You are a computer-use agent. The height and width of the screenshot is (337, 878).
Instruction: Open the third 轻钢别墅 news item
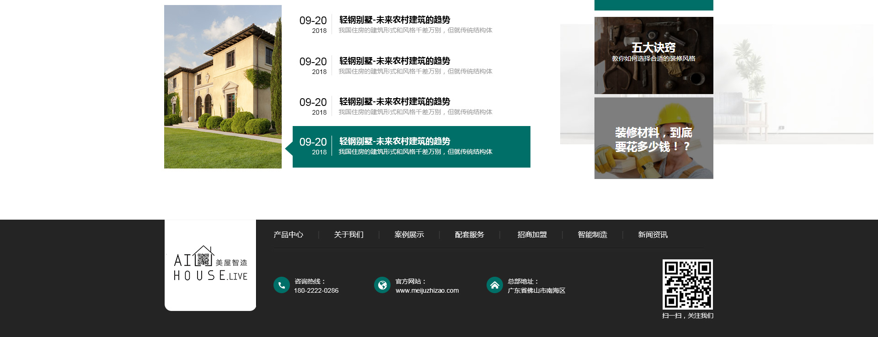coord(394,101)
